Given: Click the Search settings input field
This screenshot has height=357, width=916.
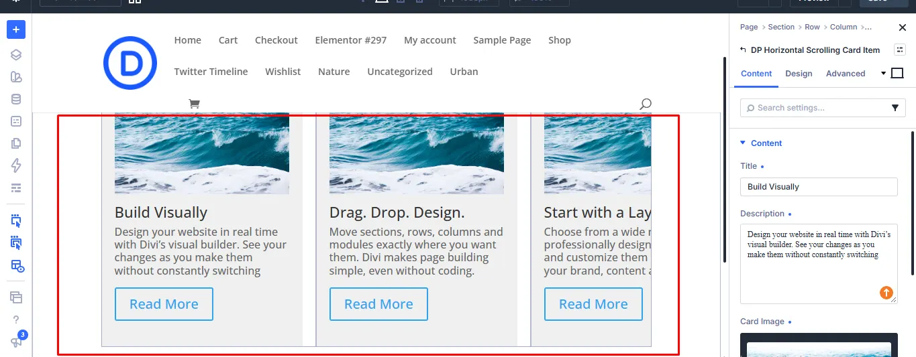Looking at the screenshot, I should pos(823,108).
